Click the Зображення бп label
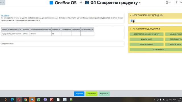The width and height of the screenshot is (182, 102). [x=7, y=44]
